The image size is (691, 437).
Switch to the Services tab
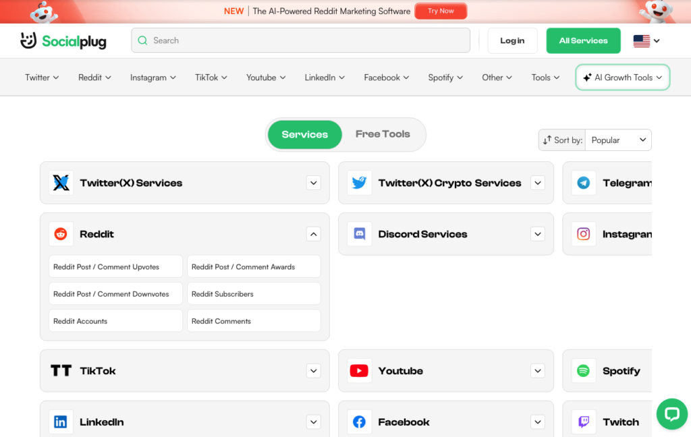pyautogui.click(x=305, y=134)
